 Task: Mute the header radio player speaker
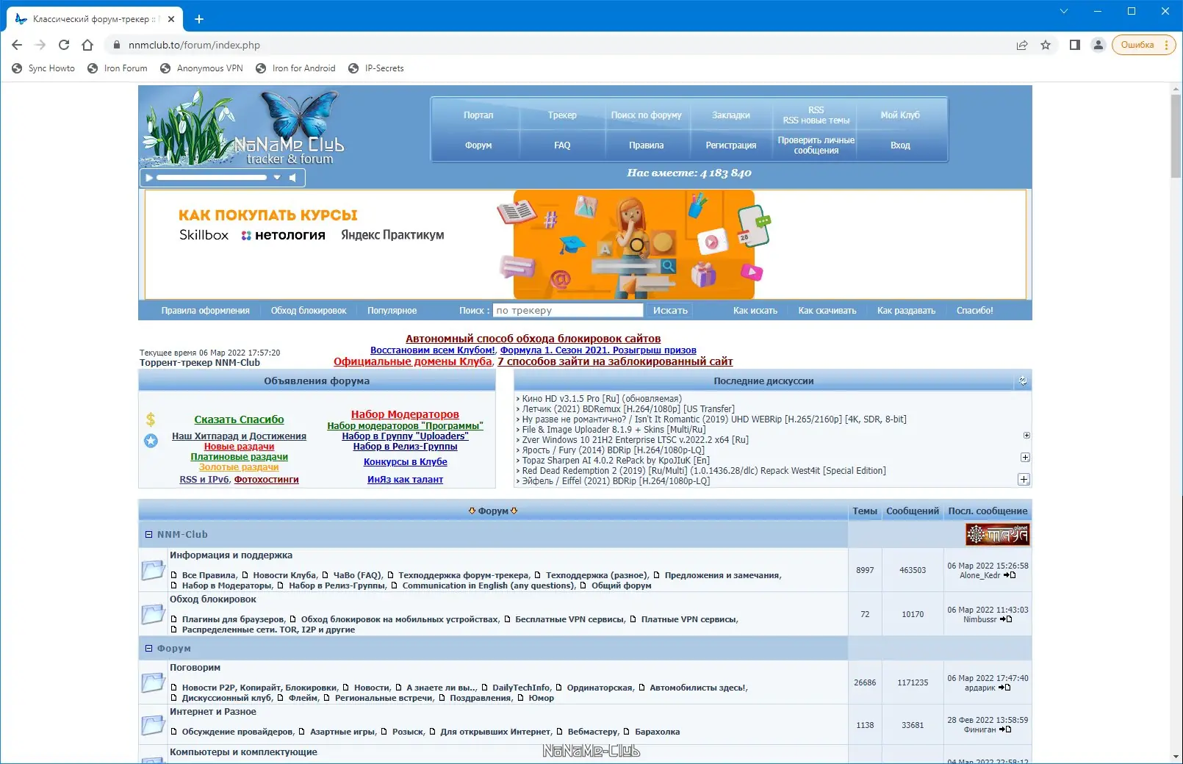tap(292, 178)
